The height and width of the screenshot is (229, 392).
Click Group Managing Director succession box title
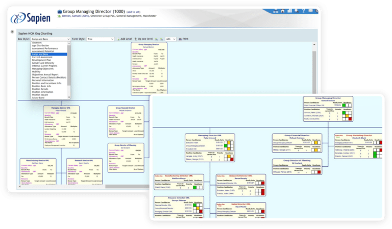click(328, 98)
